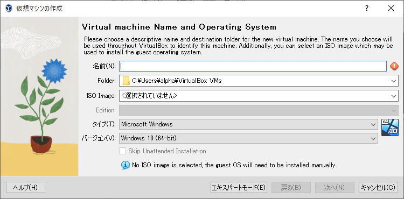The width and height of the screenshot is (404, 199).
Task: Focus the 名前(N) name input field
Action: [x=253, y=66]
